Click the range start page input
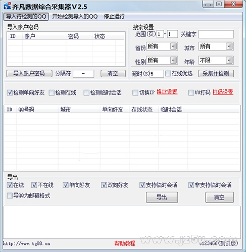This screenshot has height=252, width=246. point(160,34)
